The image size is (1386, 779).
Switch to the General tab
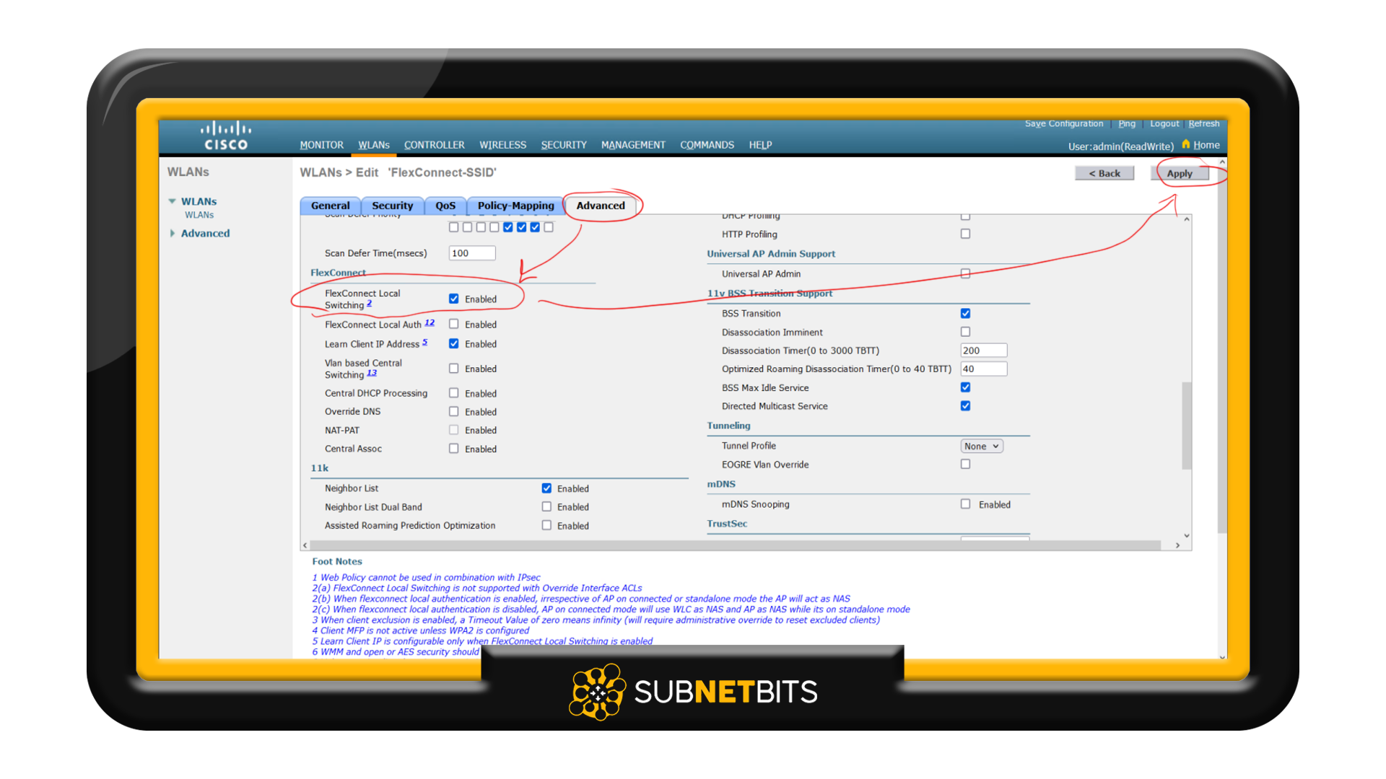[x=330, y=206]
